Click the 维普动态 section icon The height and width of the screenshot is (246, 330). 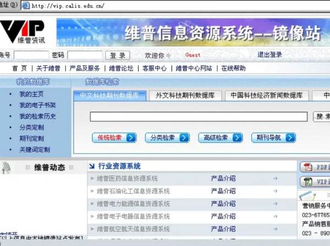pos(6,168)
